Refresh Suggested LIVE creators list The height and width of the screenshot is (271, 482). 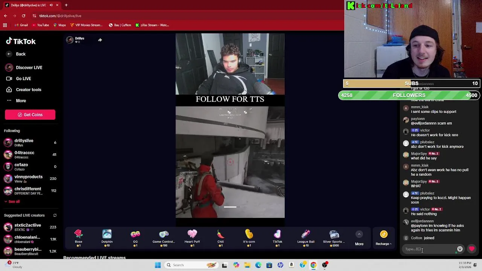[x=55, y=215]
